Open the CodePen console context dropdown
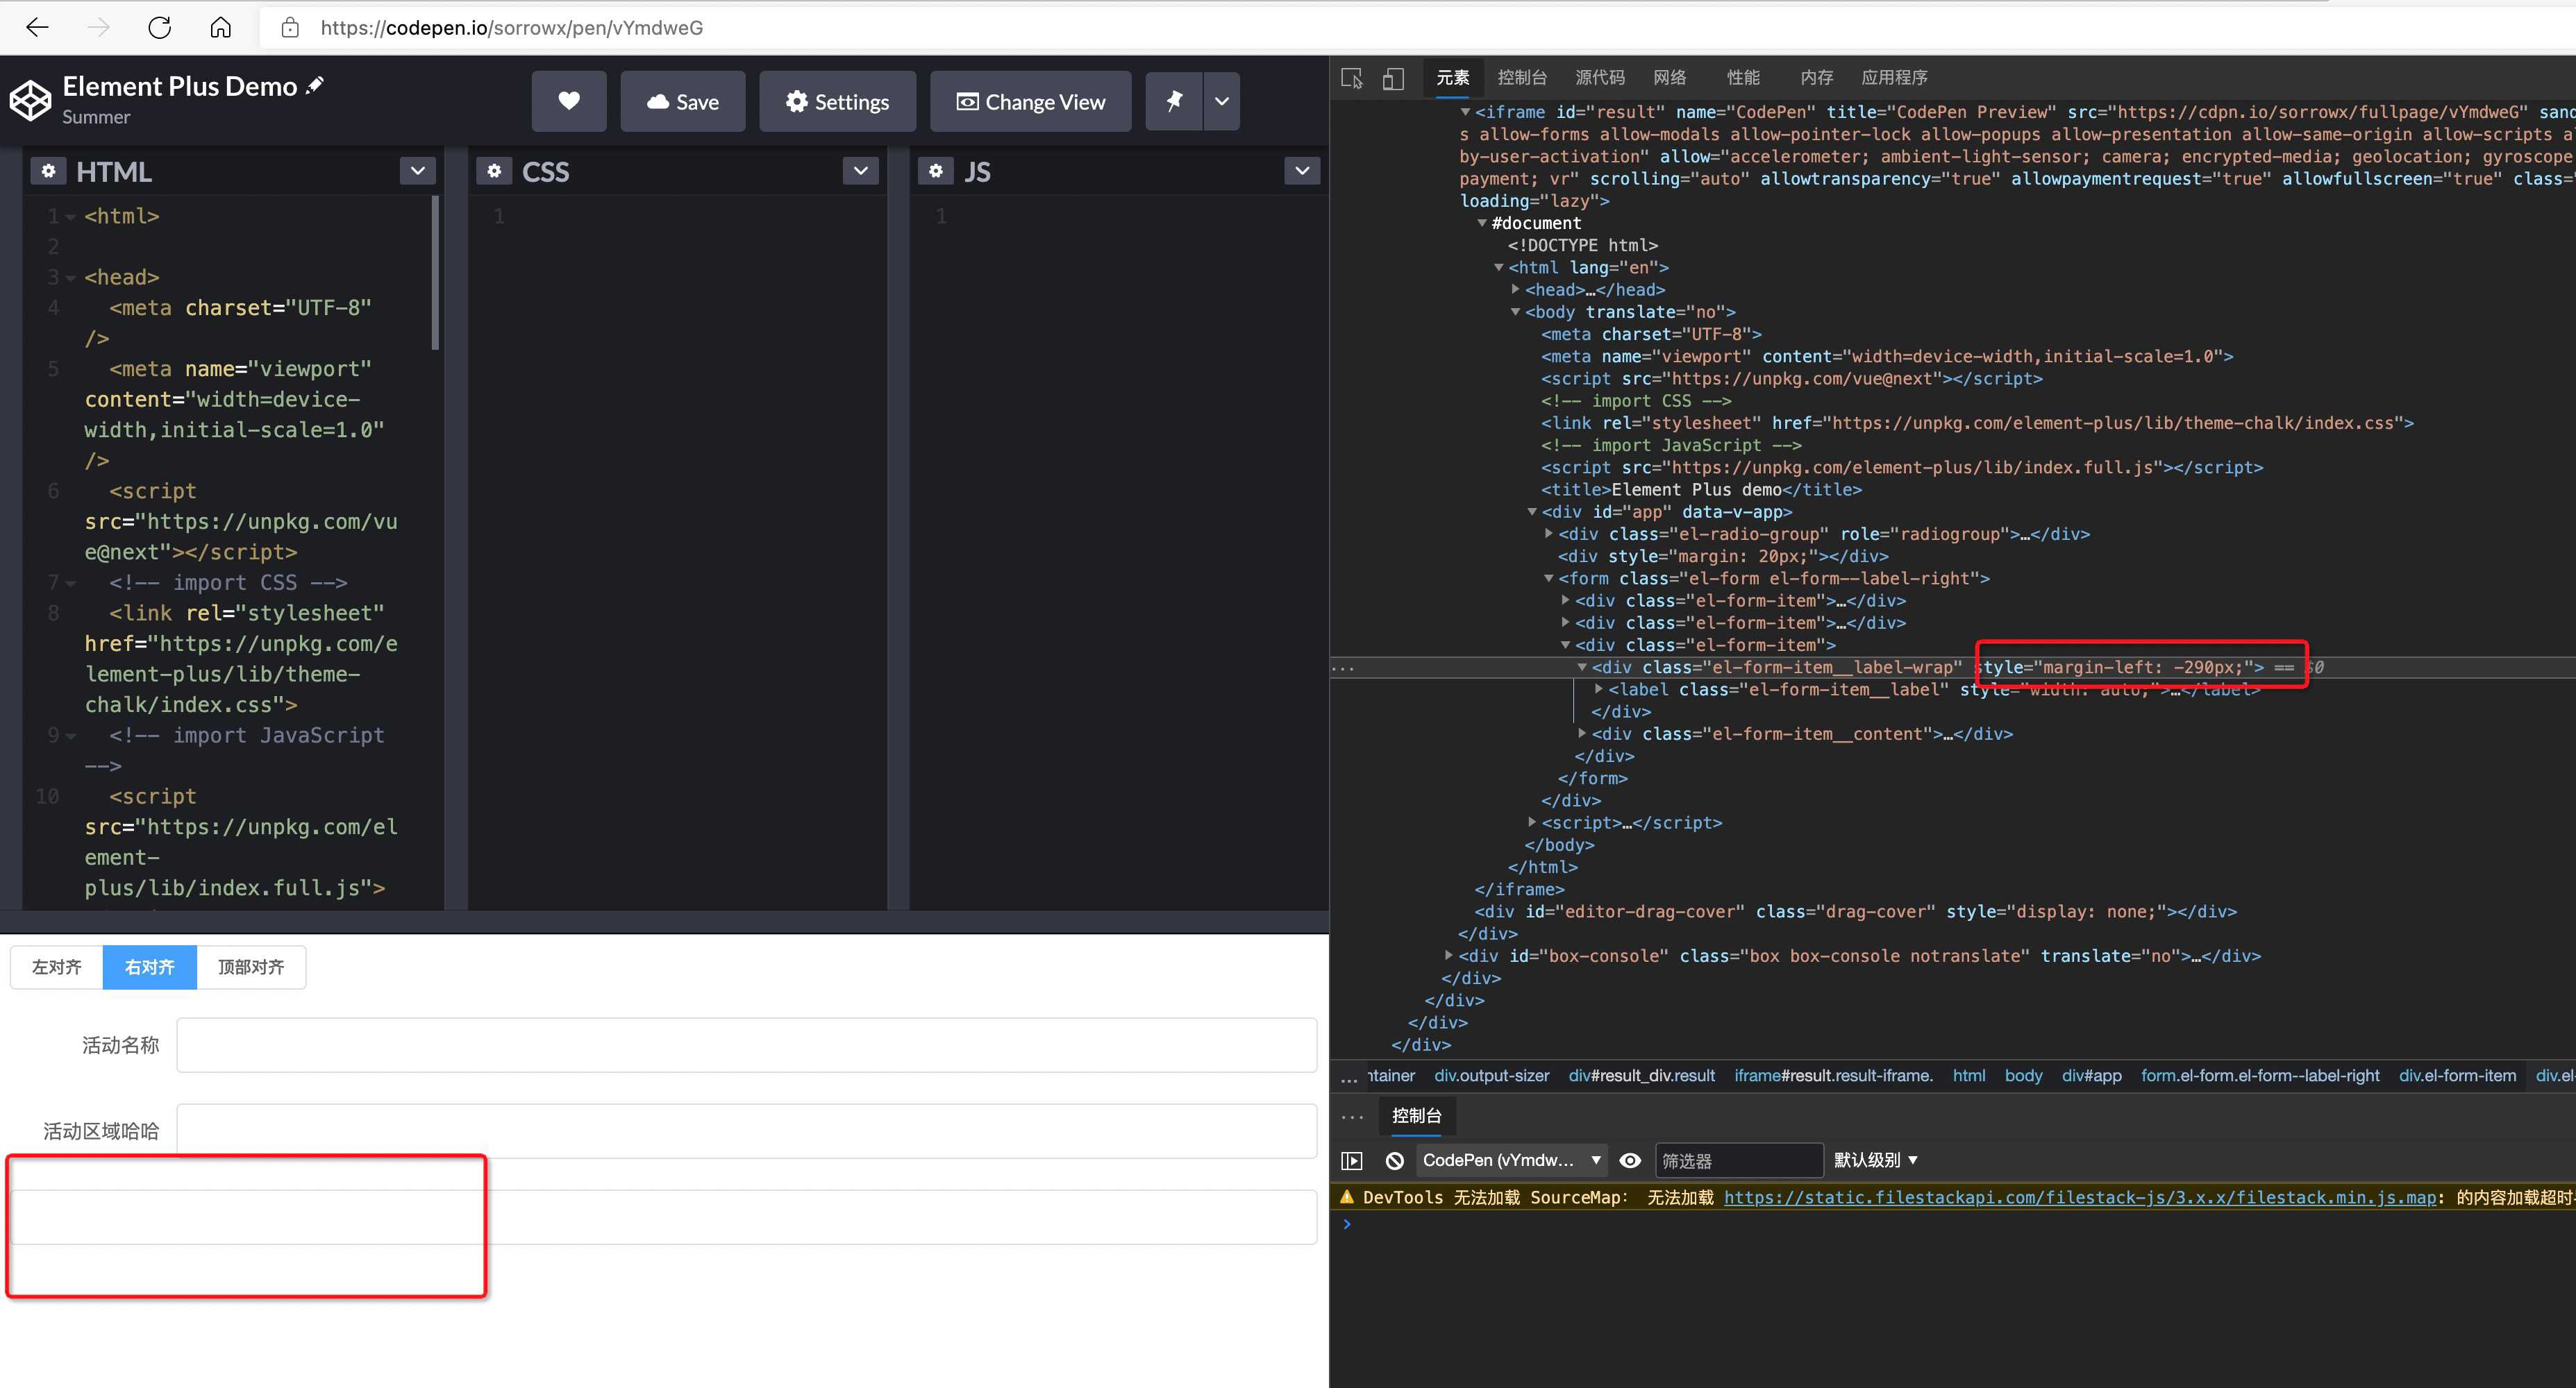This screenshot has height=1388, width=2576. pos(1512,1160)
